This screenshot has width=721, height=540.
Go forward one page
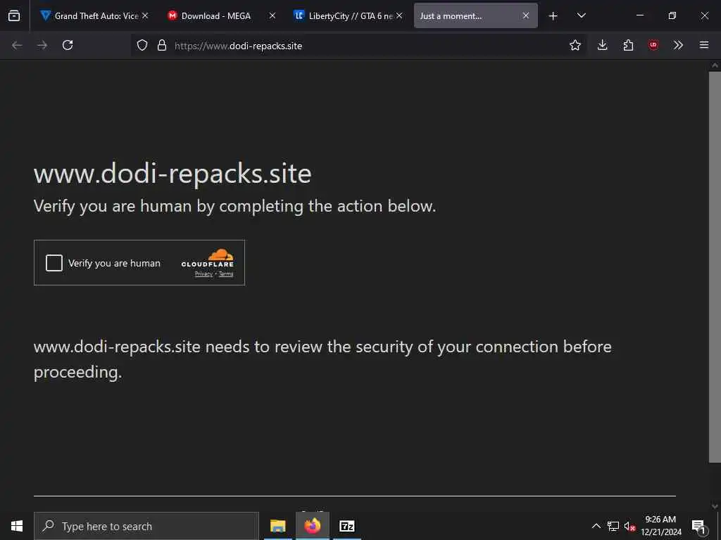coord(42,45)
